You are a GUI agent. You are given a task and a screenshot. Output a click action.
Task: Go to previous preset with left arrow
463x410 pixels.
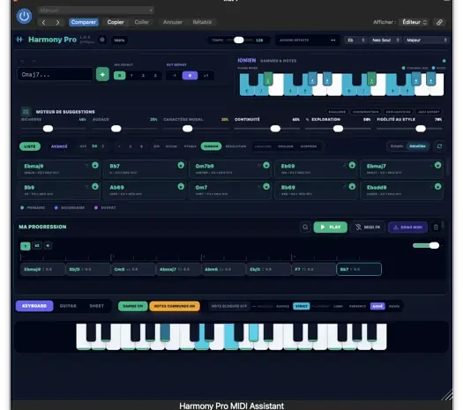[44, 22]
